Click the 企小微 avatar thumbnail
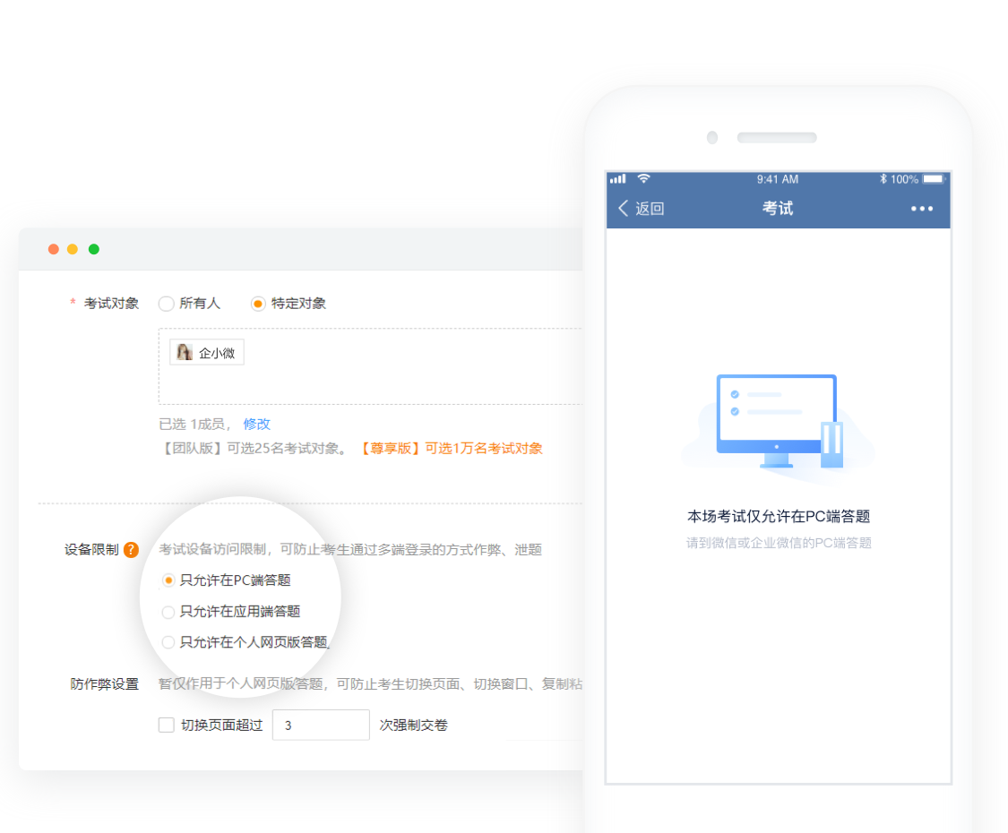 coord(185,353)
